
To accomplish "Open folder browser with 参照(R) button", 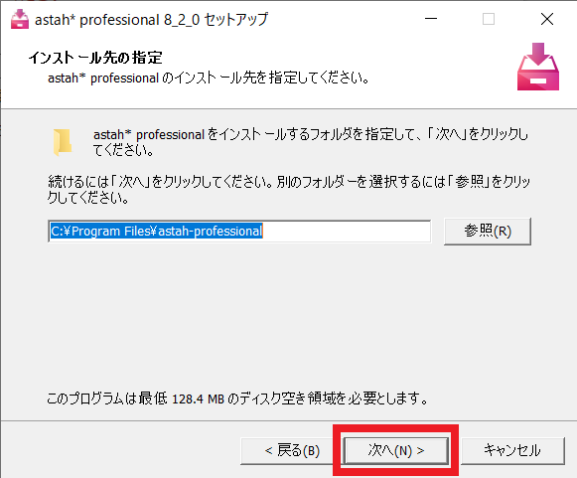I will (488, 232).
